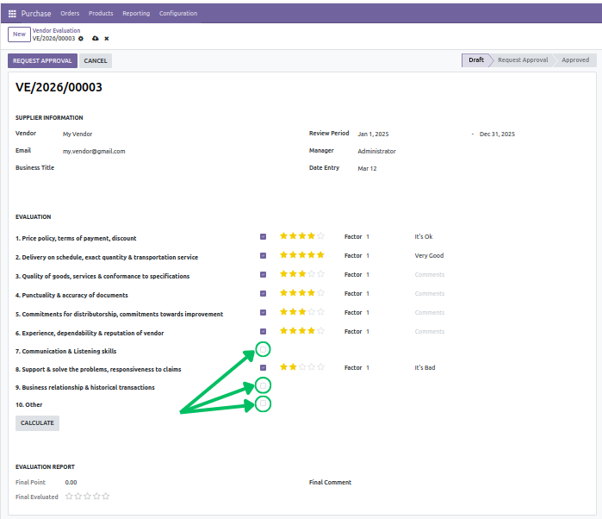Uncheck Quality of goods checkbox

click(263, 274)
